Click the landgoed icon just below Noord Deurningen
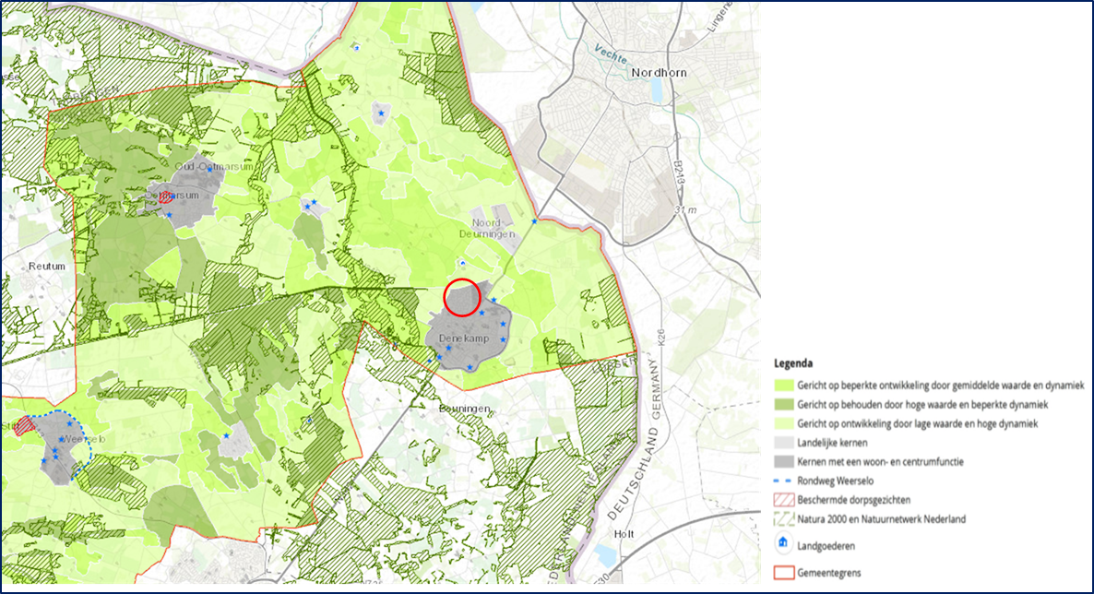 point(462,263)
